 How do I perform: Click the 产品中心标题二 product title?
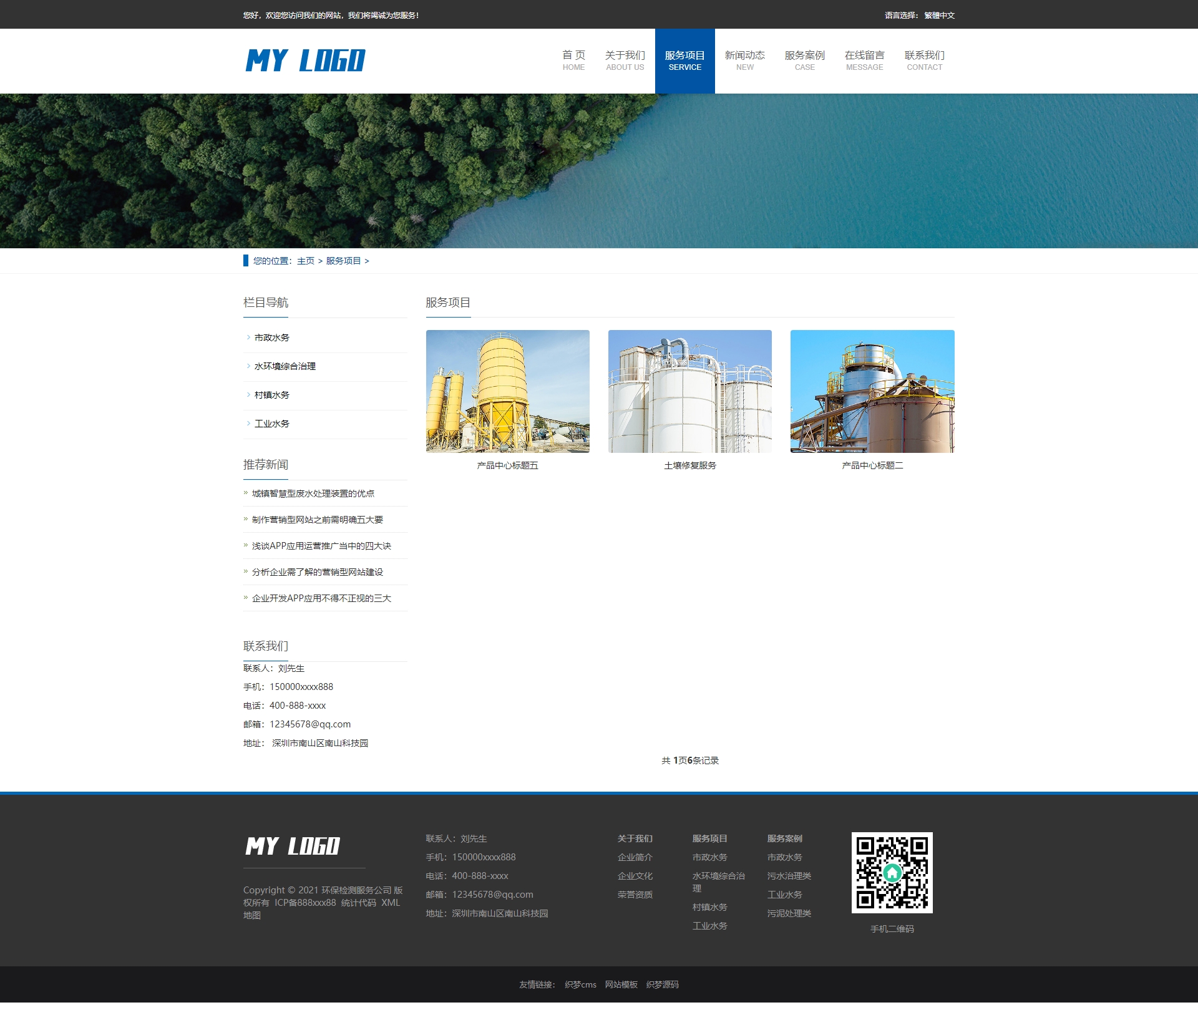point(872,465)
